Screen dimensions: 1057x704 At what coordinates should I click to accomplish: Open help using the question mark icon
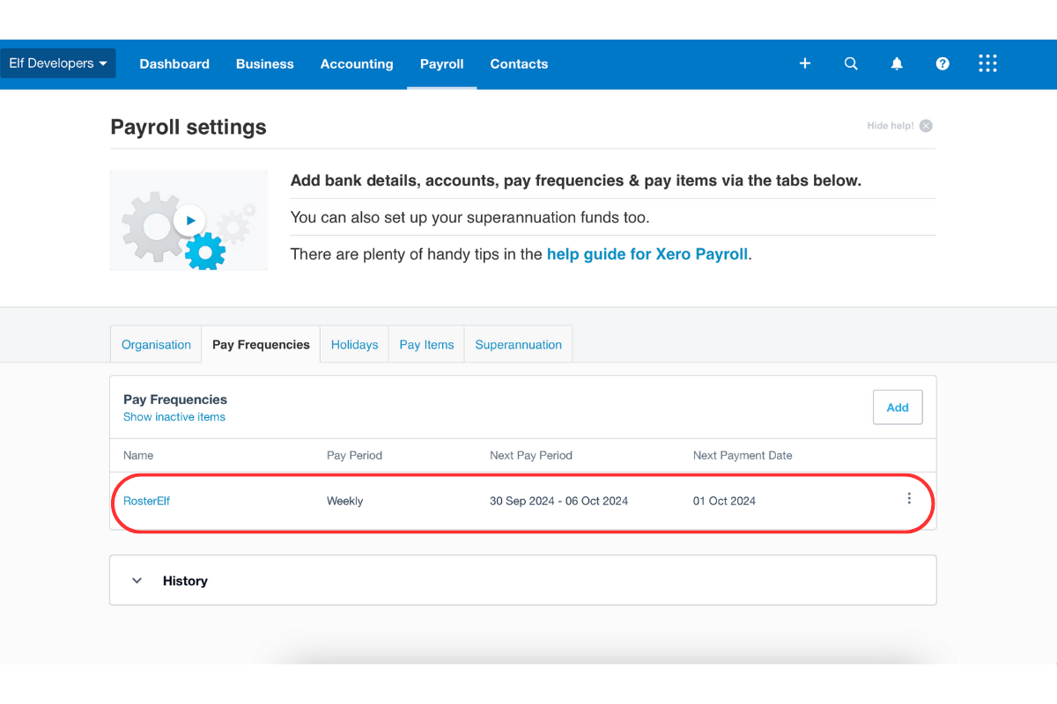click(x=942, y=63)
